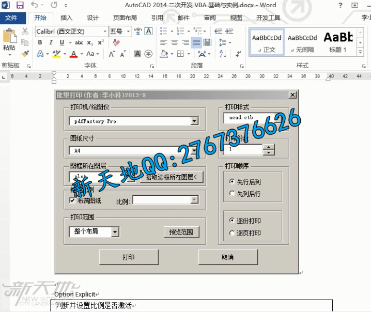Click the tab selector on ruler
The image size is (371, 312).
[4, 77]
